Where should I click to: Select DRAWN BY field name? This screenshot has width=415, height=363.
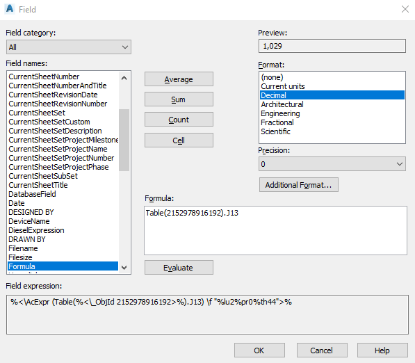click(x=63, y=239)
